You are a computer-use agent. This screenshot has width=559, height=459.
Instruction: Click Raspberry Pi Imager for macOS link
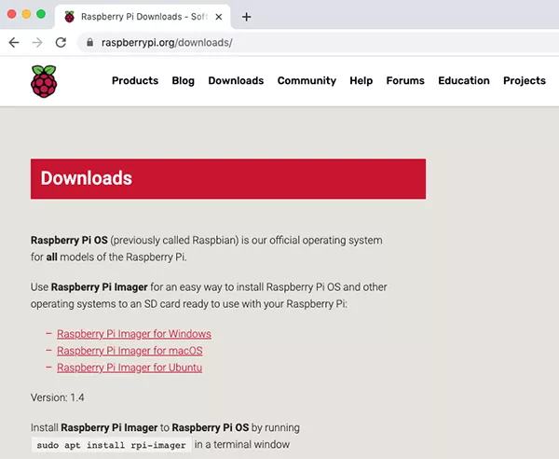130,351
